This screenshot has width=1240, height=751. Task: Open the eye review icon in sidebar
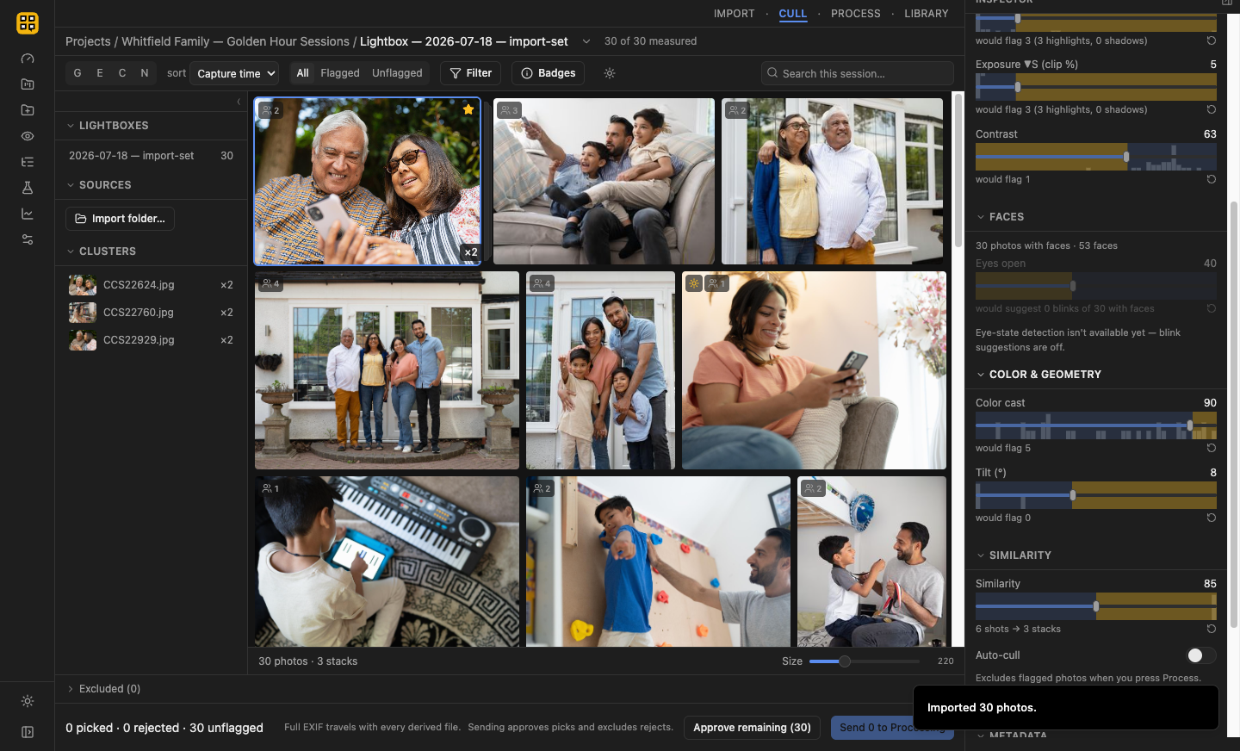click(28, 136)
